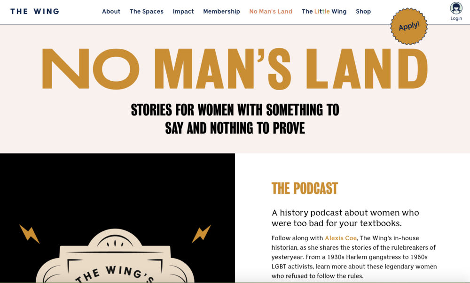470x283 pixels.
Task: Follow the Alexis Coe link
Action: [340, 238]
